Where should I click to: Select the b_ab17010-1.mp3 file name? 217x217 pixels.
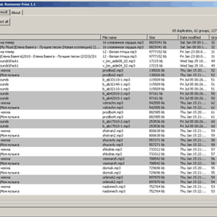click(x=116, y=126)
